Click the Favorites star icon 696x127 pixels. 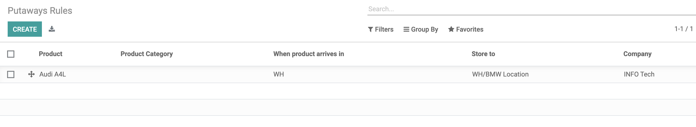(451, 29)
